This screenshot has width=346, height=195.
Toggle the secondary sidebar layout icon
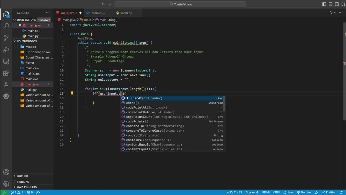pyautogui.click(x=336, y=4)
